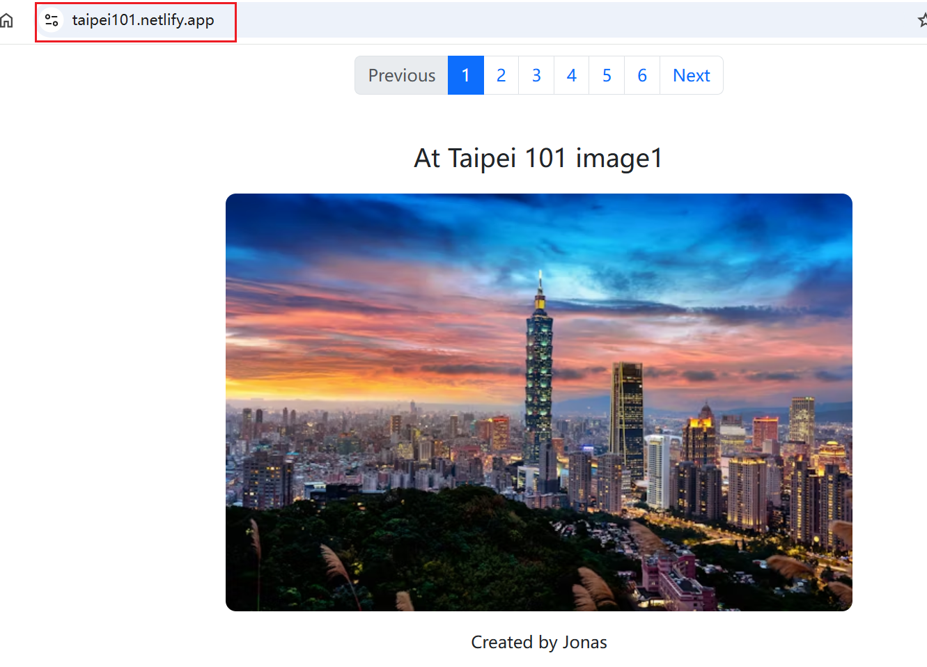Screen dimensions: 927x667
Task: Open site information icon beside URL
Action: coord(52,20)
